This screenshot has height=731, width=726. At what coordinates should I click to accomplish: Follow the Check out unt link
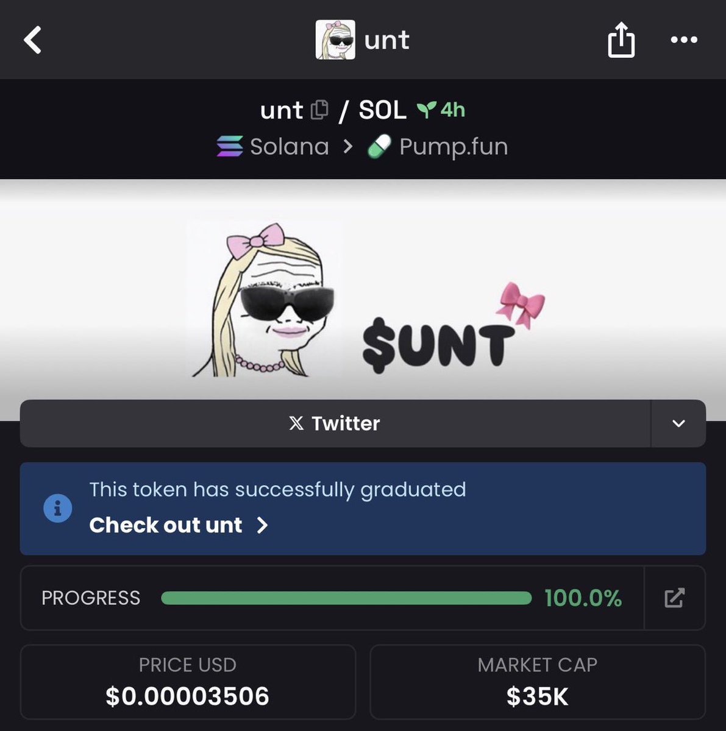[x=166, y=525]
